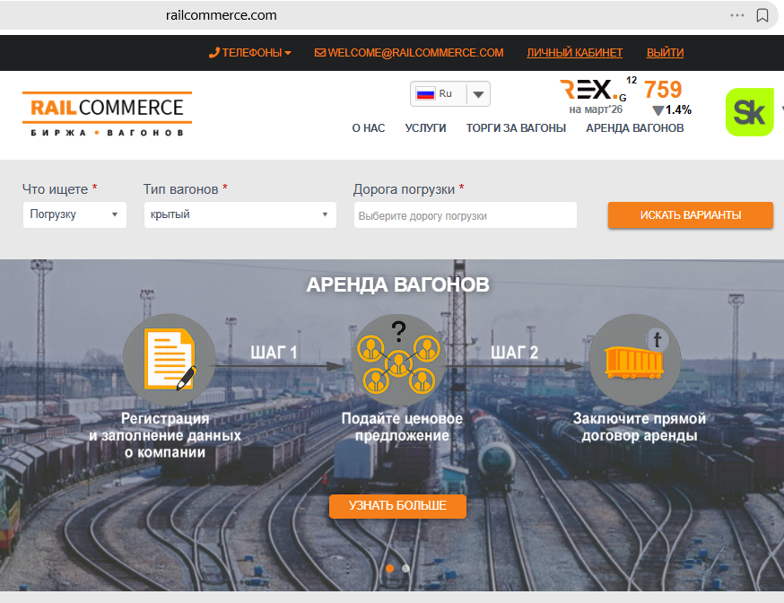Click the registration document icon

pyautogui.click(x=169, y=361)
